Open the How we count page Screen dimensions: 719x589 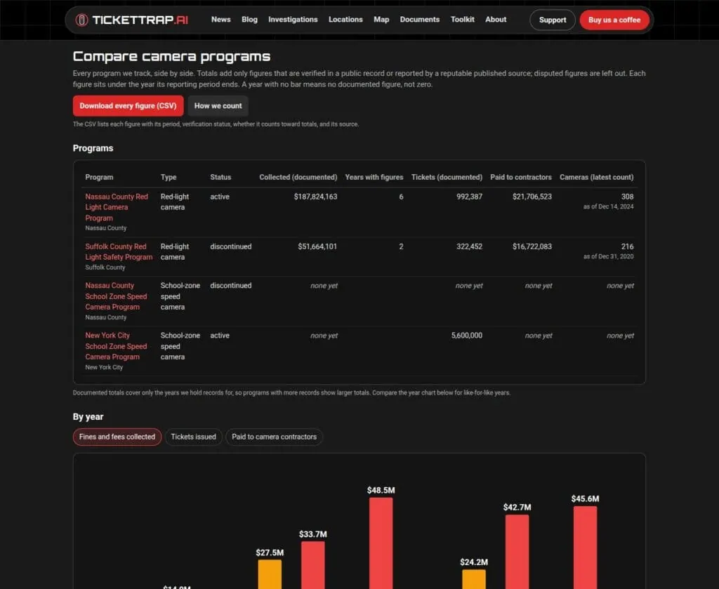pos(218,106)
